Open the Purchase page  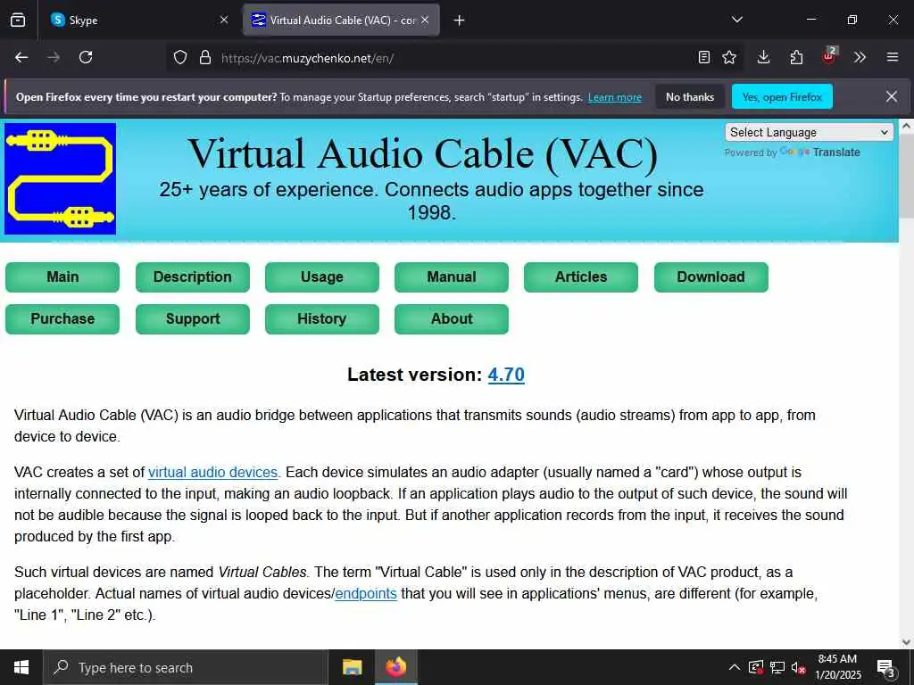62,319
